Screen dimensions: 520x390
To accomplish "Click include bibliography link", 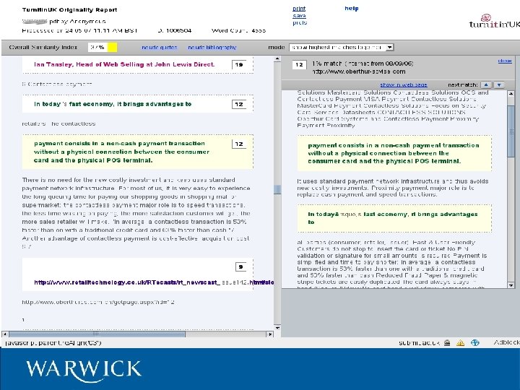I will [212, 48].
